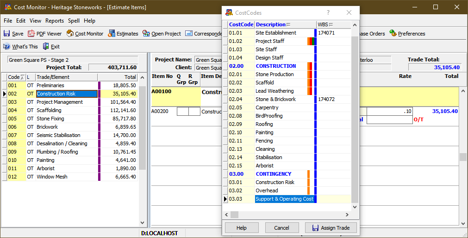Viewport: 468px width, 238px height.
Task: Open the Edit menu
Action: (21, 21)
